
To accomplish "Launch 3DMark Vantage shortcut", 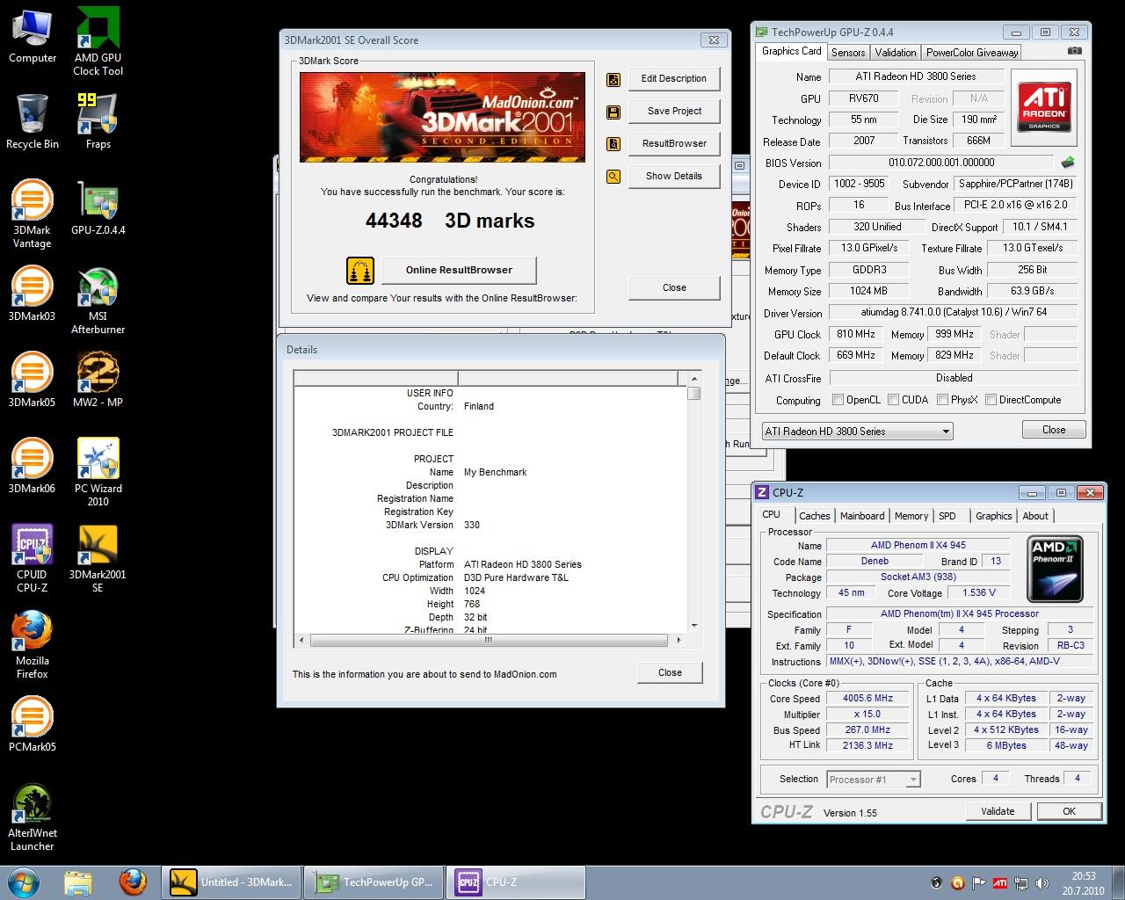I will tap(33, 214).
